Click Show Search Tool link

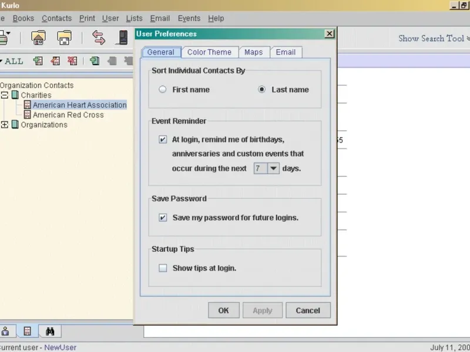pos(434,38)
